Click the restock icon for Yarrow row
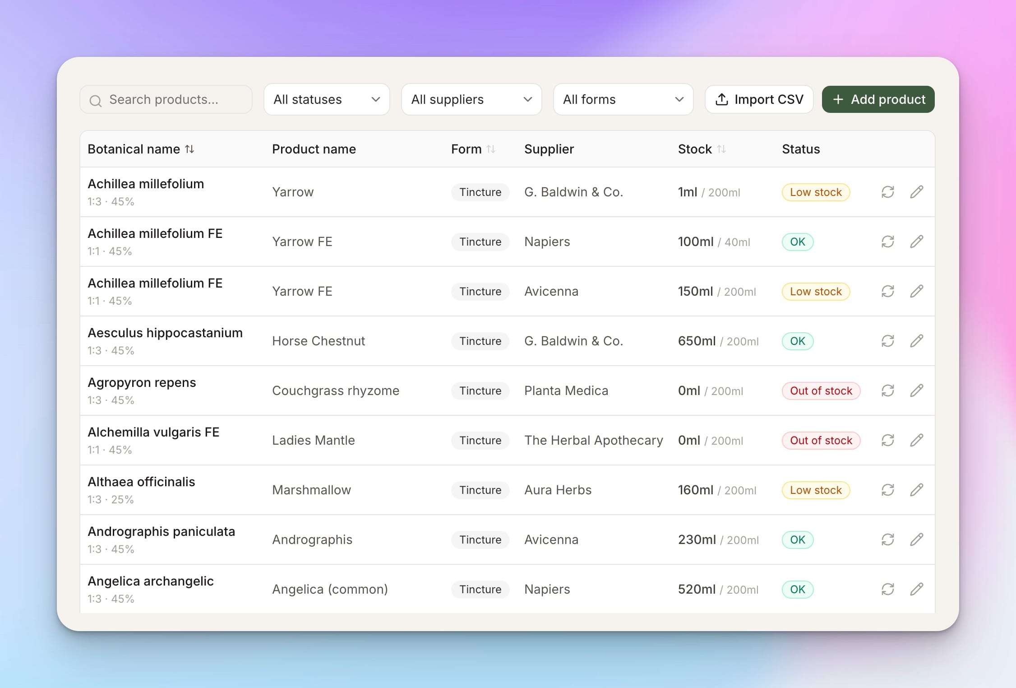Image resolution: width=1016 pixels, height=688 pixels. point(887,192)
